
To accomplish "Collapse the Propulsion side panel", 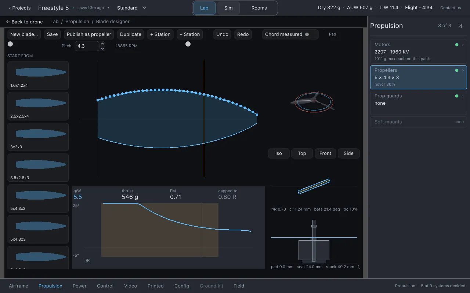I will (460, 26).
